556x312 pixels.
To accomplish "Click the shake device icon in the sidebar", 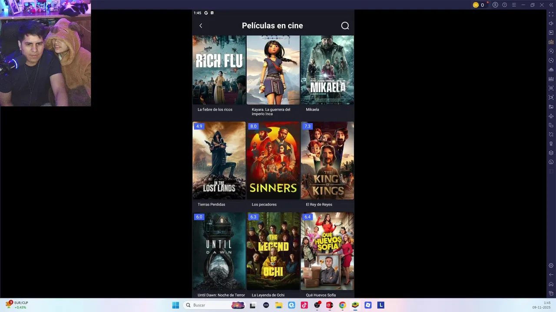I will [x=551, y=134].
